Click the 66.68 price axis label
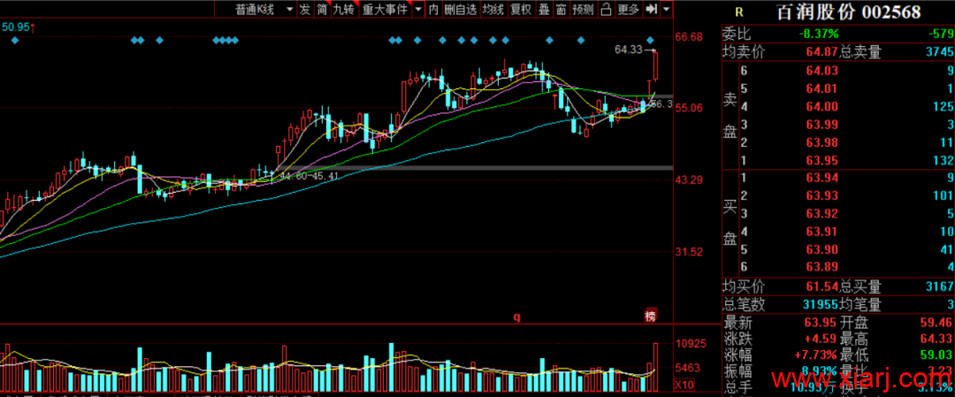The height and width of the screenshot is (397, 955). [690, 37]
